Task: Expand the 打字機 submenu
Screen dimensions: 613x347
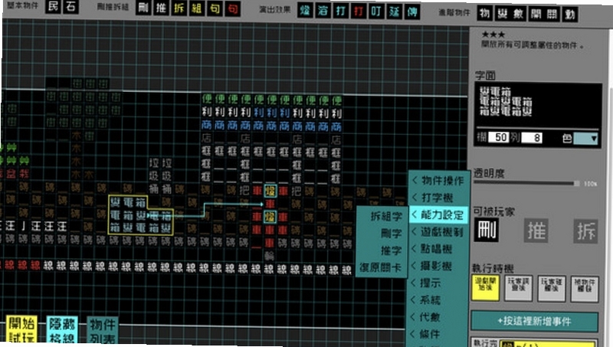Action: [438, 198]
